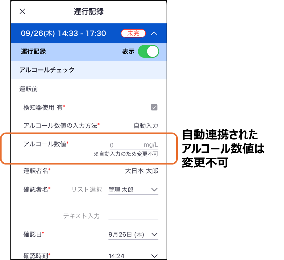Uncheck the 検知器使用 有 checkbox
The width and height of the screenshot is (284, 260).
click(x=154, y=107)
